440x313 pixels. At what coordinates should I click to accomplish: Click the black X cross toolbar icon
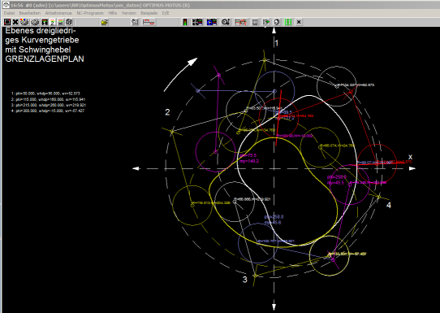[15, 22]
